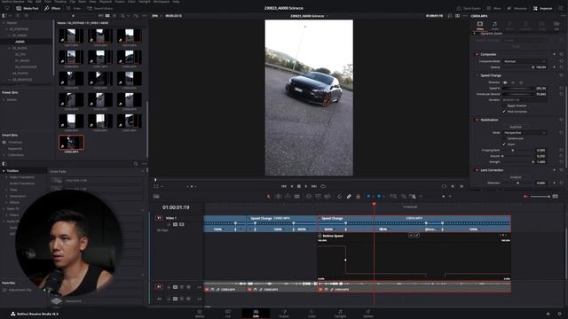
Task: Toggle loop playback
Action: 323,186
